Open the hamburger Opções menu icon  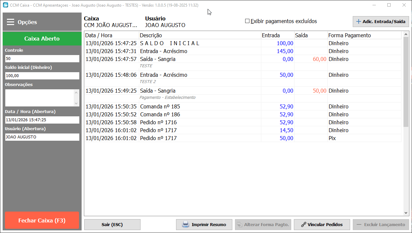point(11,22)
